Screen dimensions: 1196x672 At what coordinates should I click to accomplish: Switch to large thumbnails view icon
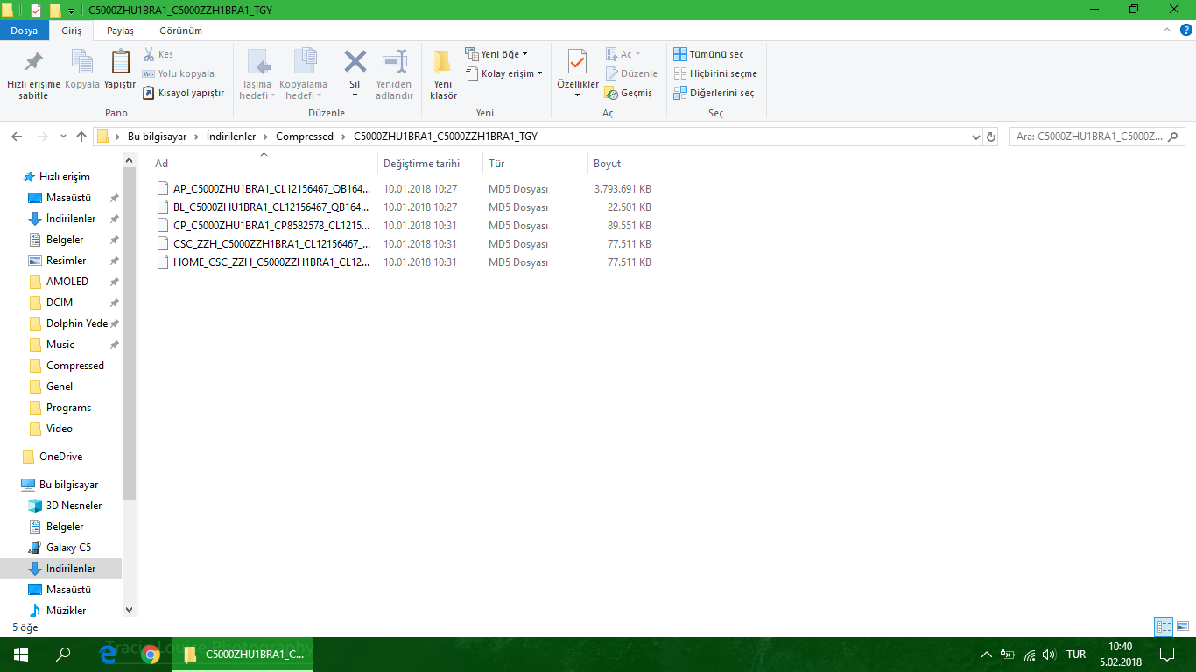pos(1182,626)
